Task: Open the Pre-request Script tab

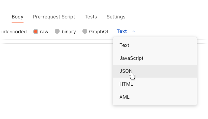Action: [54, 17]
